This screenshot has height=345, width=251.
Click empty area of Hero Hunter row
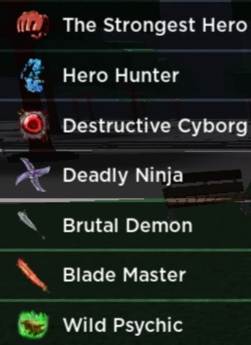[x=215, y=76]
